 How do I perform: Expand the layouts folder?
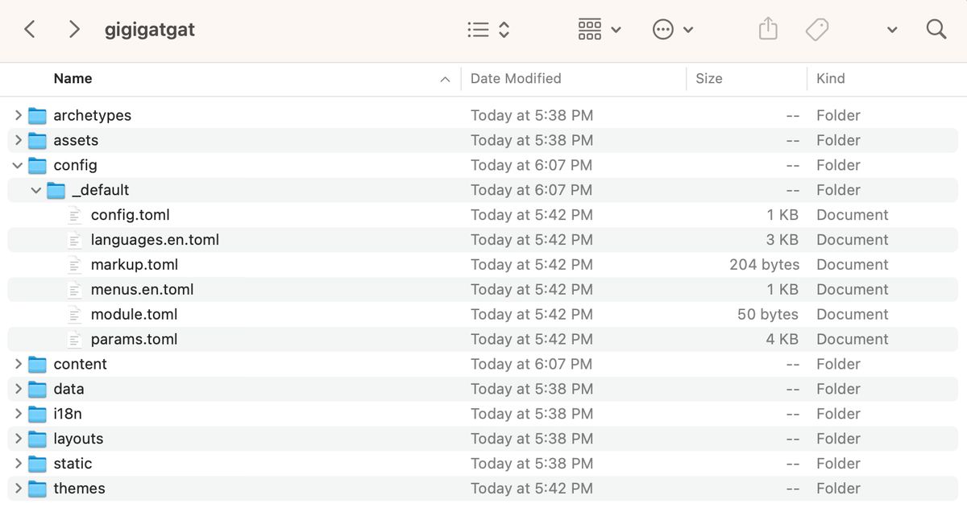[x=18, y=440]
